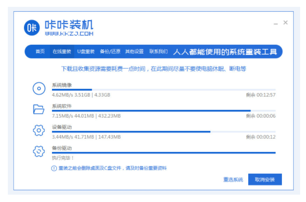Click the 系统软件 download progress bar
The image size is (306, 202).
tap(163, 111)
